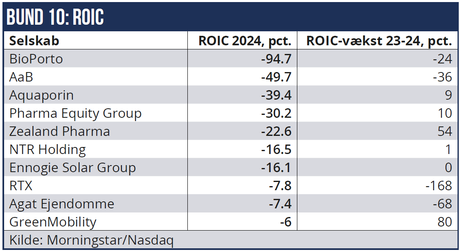Select the GreenMobility row name
This screenshot has height=252, width=460.
click(x=53, y=222)
